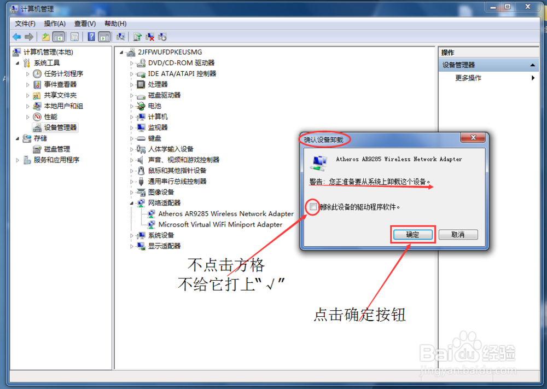Image resolution: width=547 pixels, height=389 pixels.
Task: Click the 声音、视频和游戏控制器 speaker icon
Action: coord(141,160)
